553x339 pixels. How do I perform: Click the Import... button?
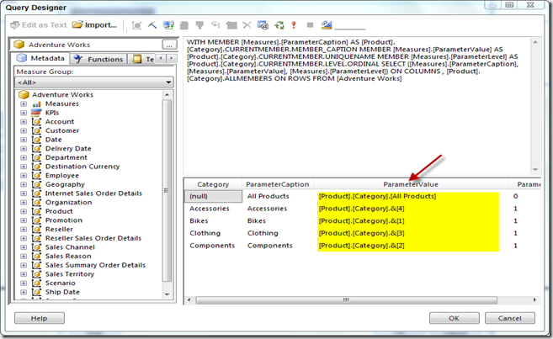[94, 24]
